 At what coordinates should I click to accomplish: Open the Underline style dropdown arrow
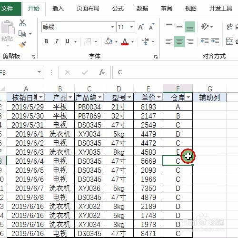(76, 41)
